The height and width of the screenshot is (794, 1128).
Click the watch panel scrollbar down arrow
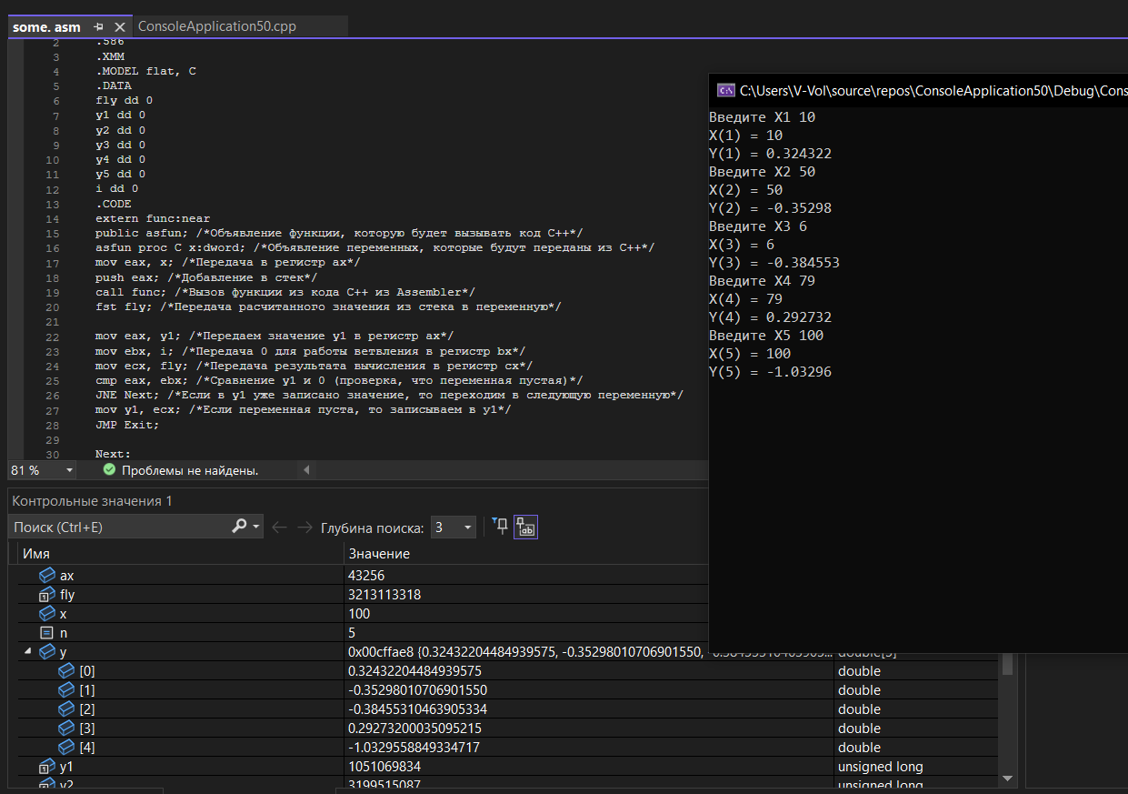point(1007,778)
